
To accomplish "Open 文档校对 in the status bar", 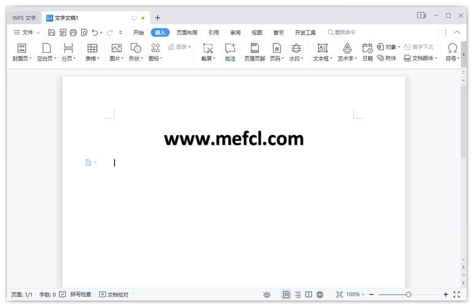I will [113, 294].
